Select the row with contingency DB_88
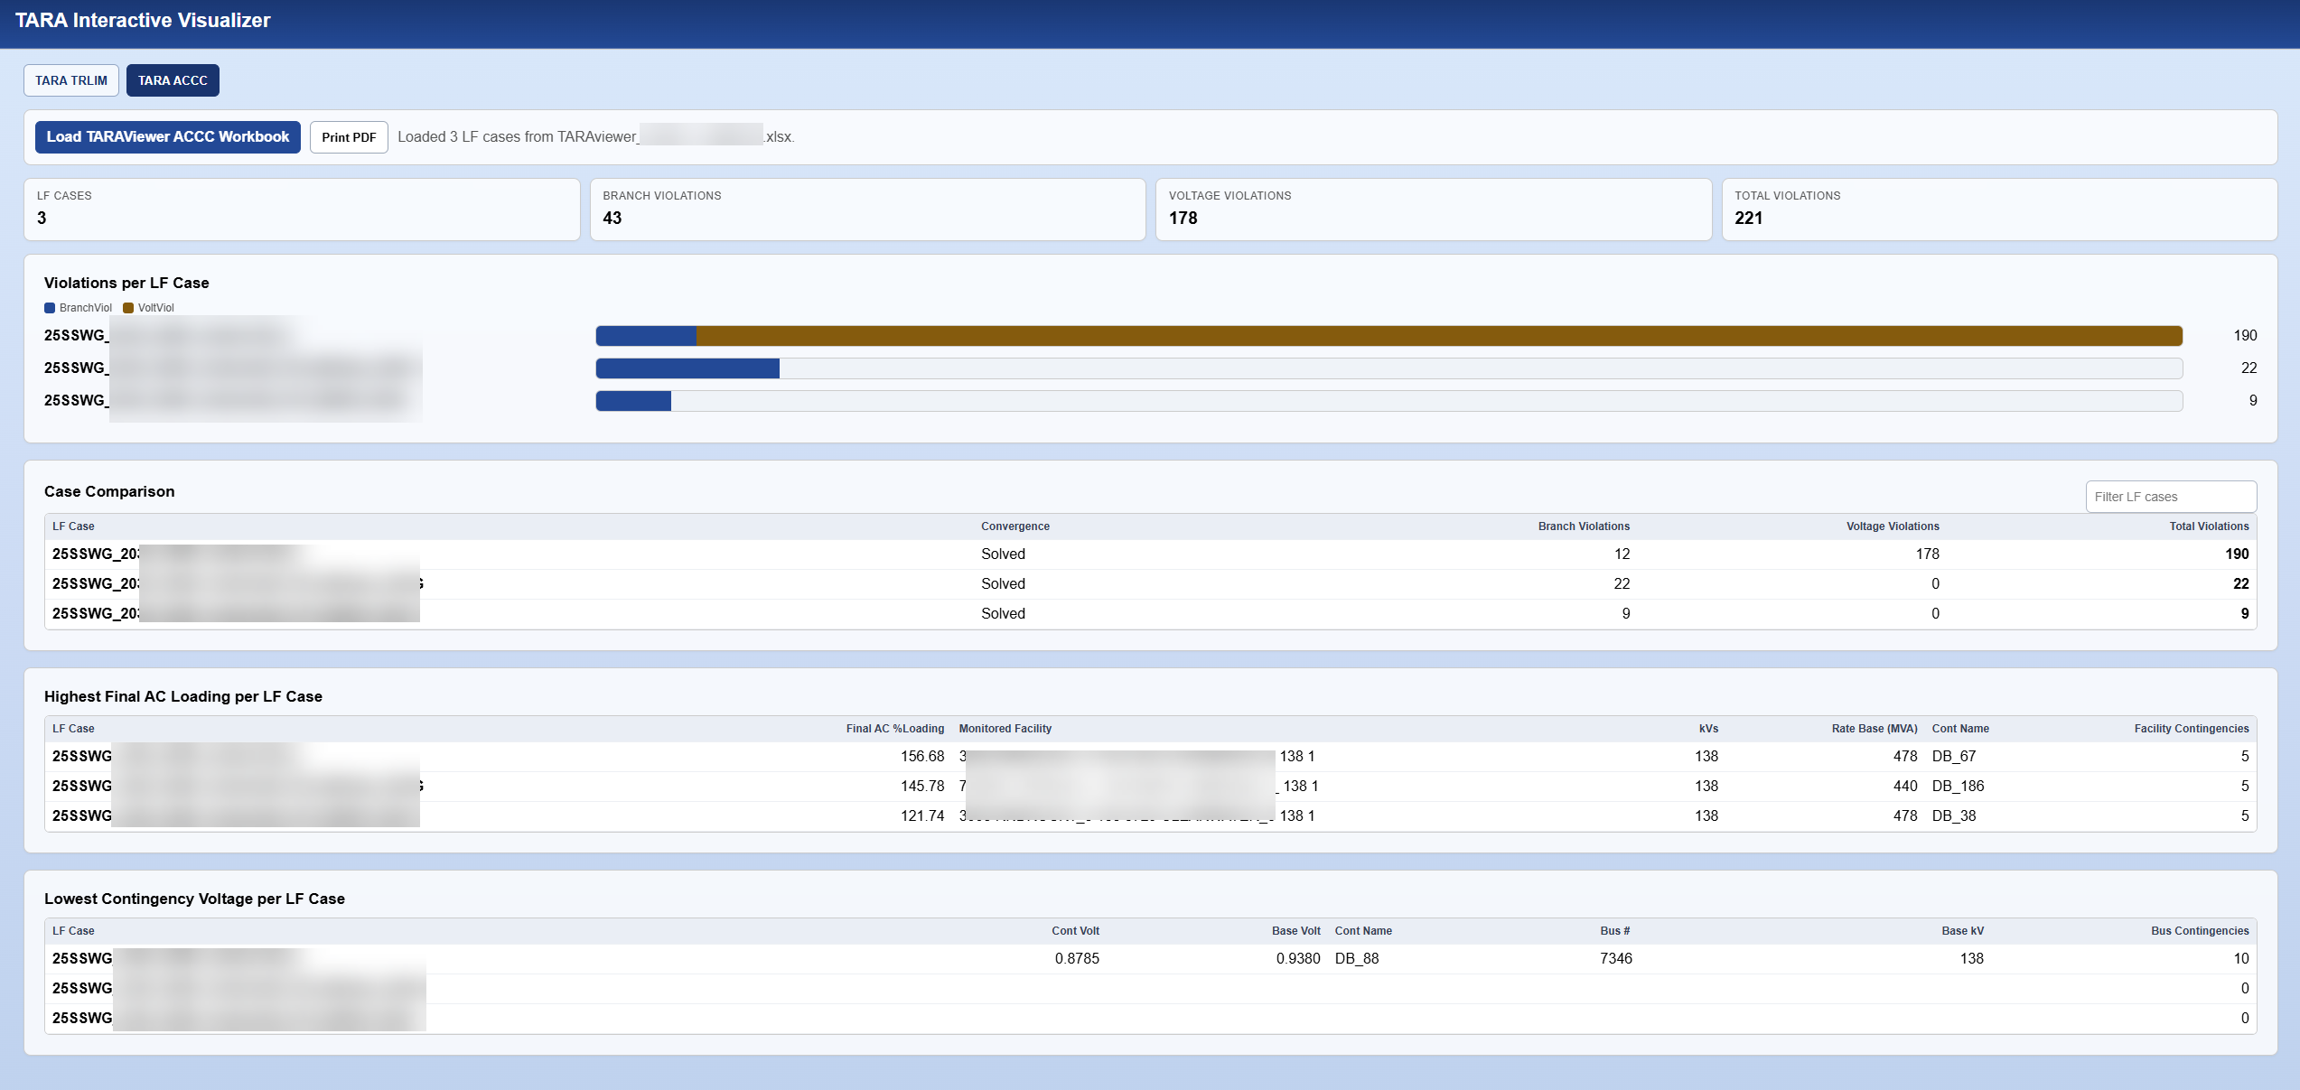The width and height of the screenshot is (2300, 1090). [x=1150, y=959]
